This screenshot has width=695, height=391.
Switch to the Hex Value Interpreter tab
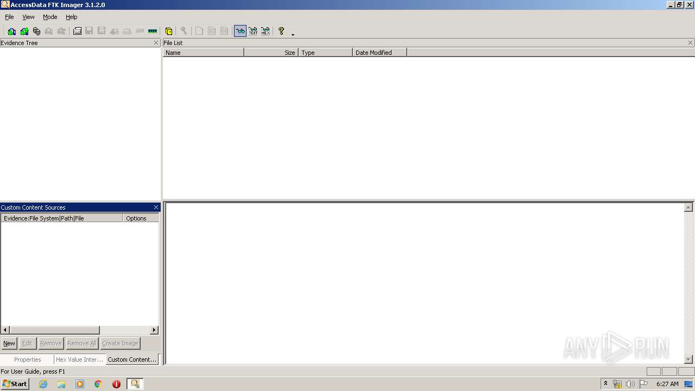click(79, 360)
